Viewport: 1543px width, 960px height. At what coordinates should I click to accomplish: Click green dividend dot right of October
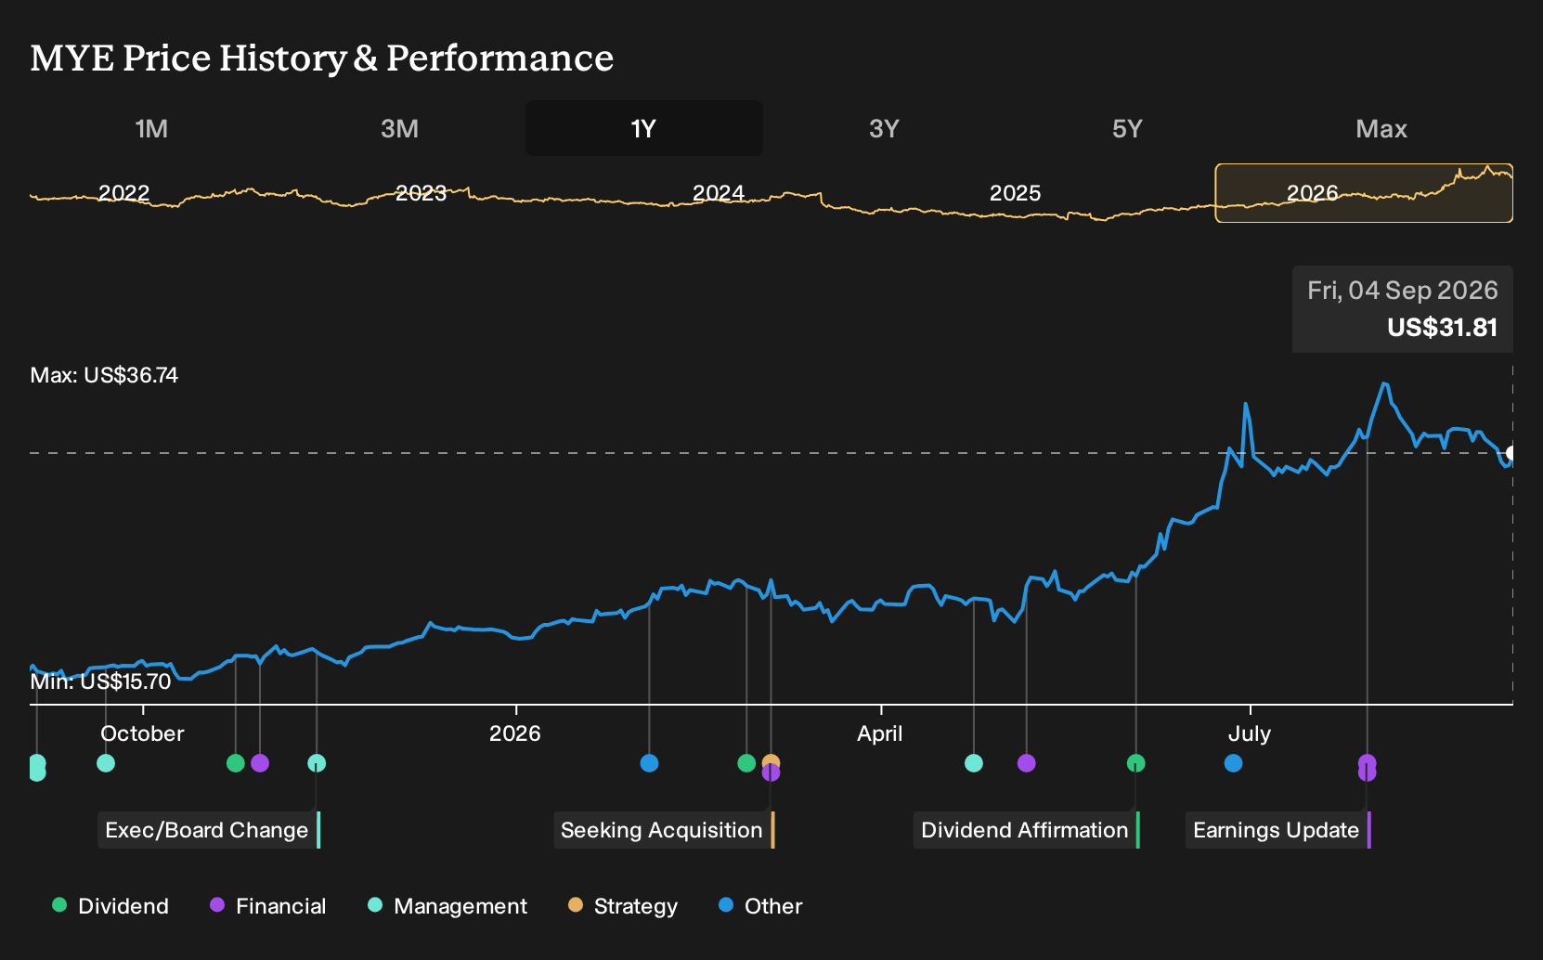pyautogui.click(x=236, y=763)
